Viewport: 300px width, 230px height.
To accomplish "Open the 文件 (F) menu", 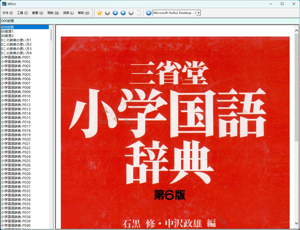I will point(7,13).
